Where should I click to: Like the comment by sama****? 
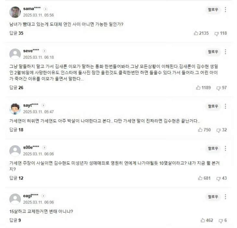pyautogui.click(x=196, y=33)
